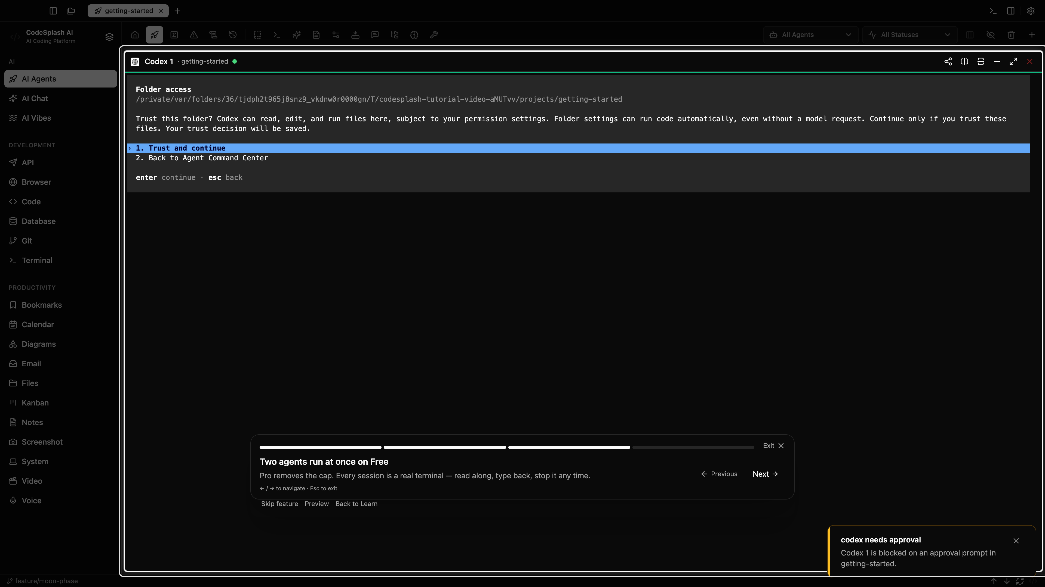Open a new tab with plus button

pos(177,11)
